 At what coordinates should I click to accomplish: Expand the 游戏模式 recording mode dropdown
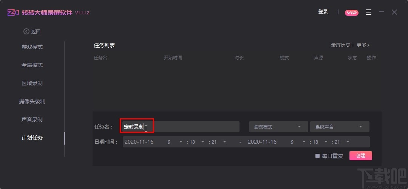coord(278,127)
